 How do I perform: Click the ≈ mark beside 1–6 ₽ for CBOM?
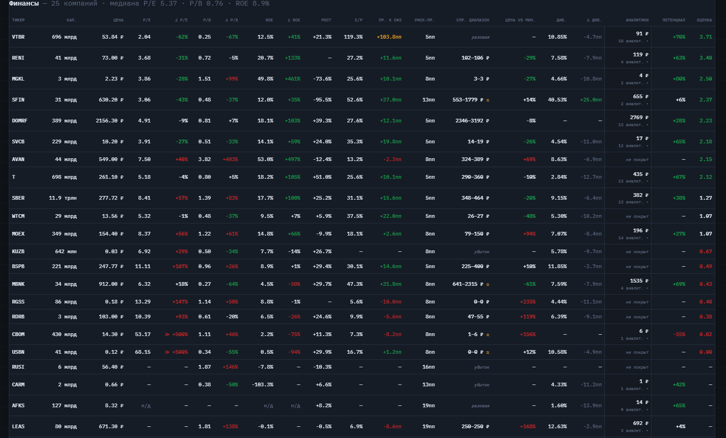pyautogui.click(x=488, y=335)
